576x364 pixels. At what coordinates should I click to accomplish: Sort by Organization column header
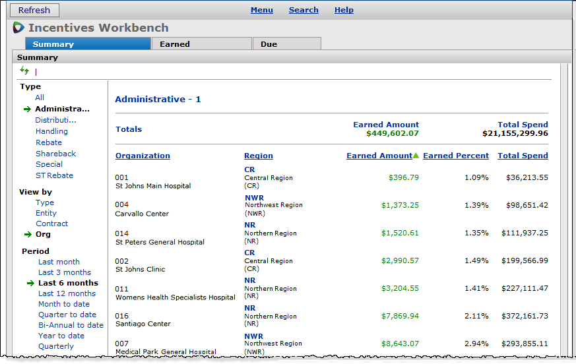[143, 156]
